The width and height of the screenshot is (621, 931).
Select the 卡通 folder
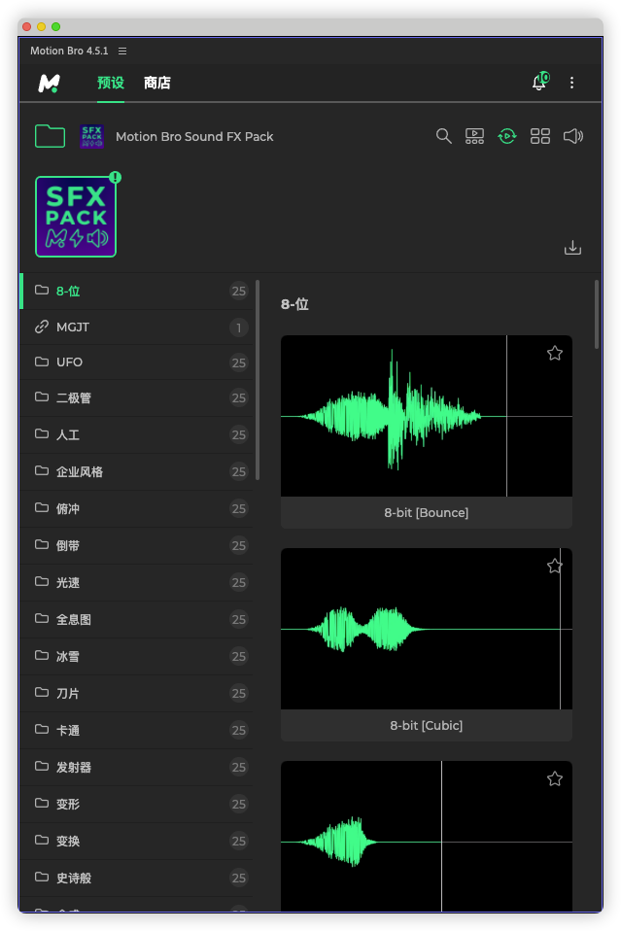coord(137,730)
